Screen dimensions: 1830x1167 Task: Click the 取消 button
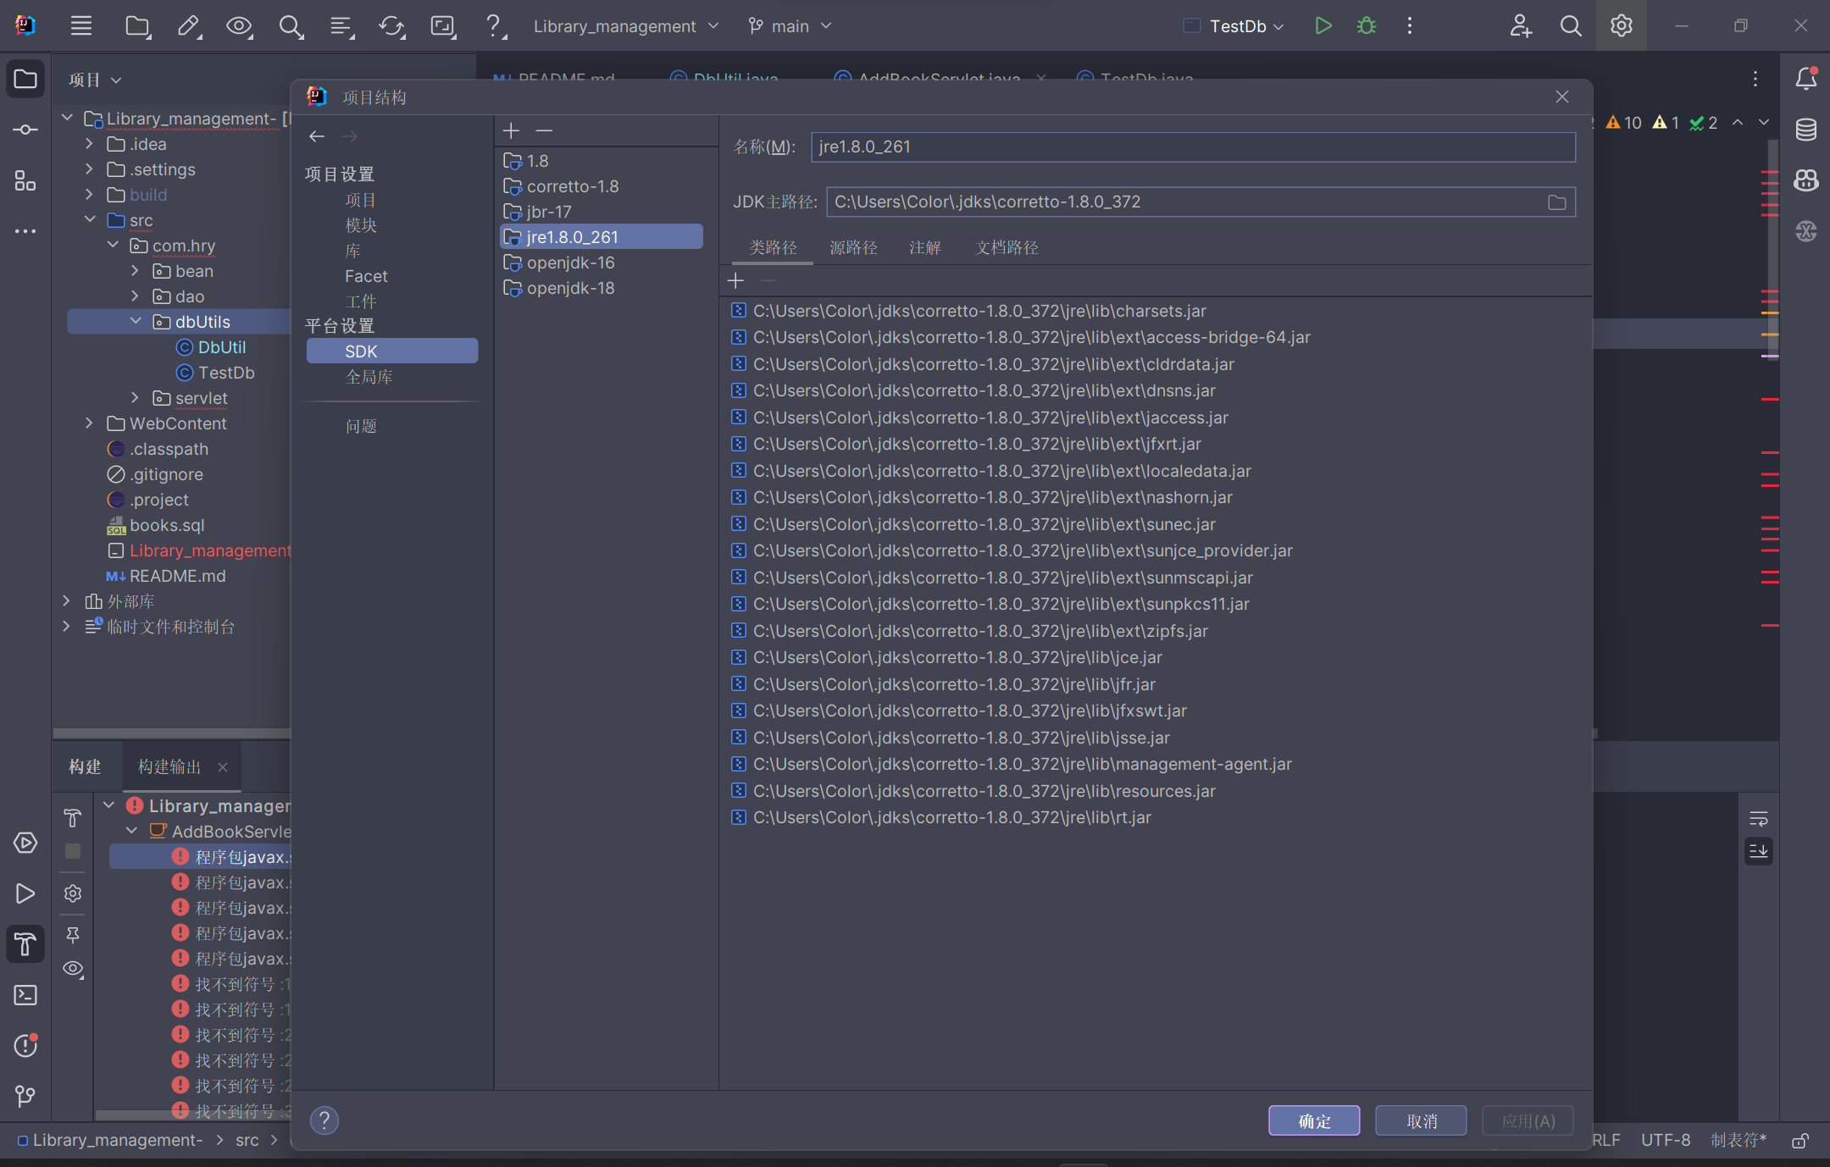pos(1421,1120)
